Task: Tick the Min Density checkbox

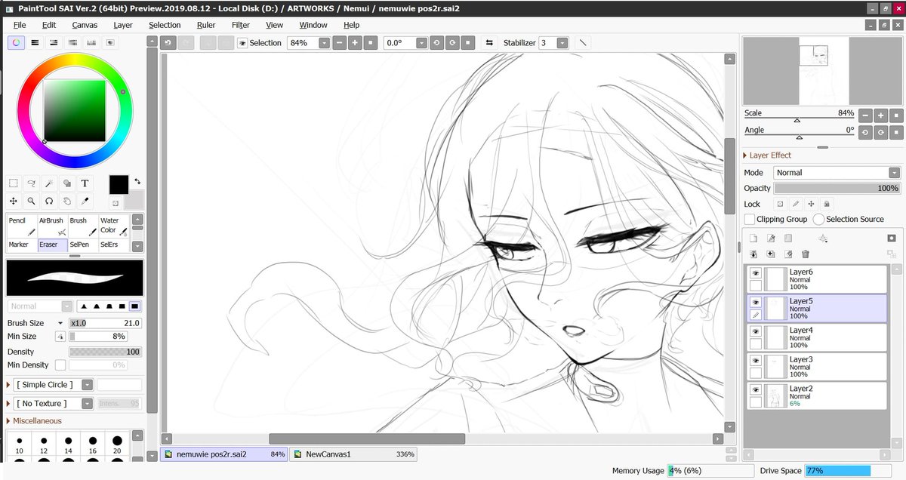Action: coord(60,365)
